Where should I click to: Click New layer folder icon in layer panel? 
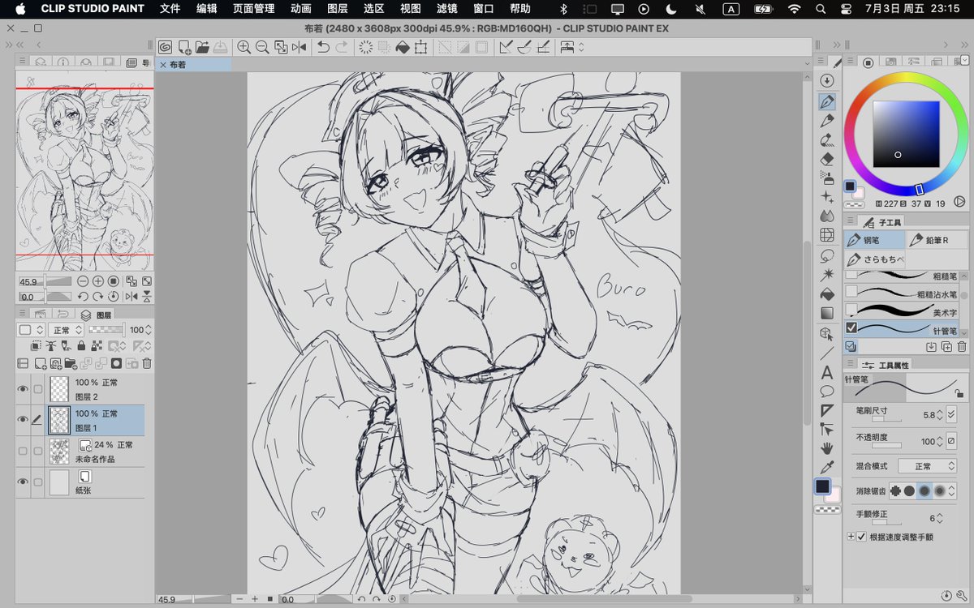pos(70,364)
